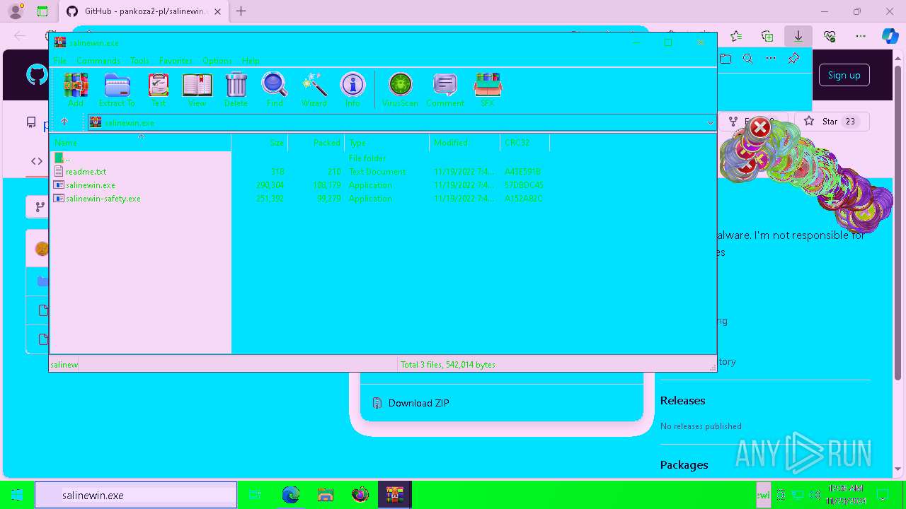Click the branch selector icon on GitHub

click(40, 206)
